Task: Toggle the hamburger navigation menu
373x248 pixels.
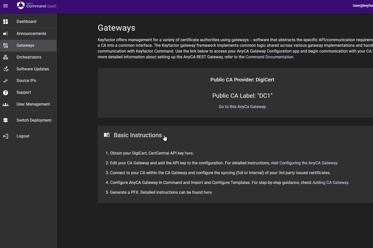Action: [6, 6]
